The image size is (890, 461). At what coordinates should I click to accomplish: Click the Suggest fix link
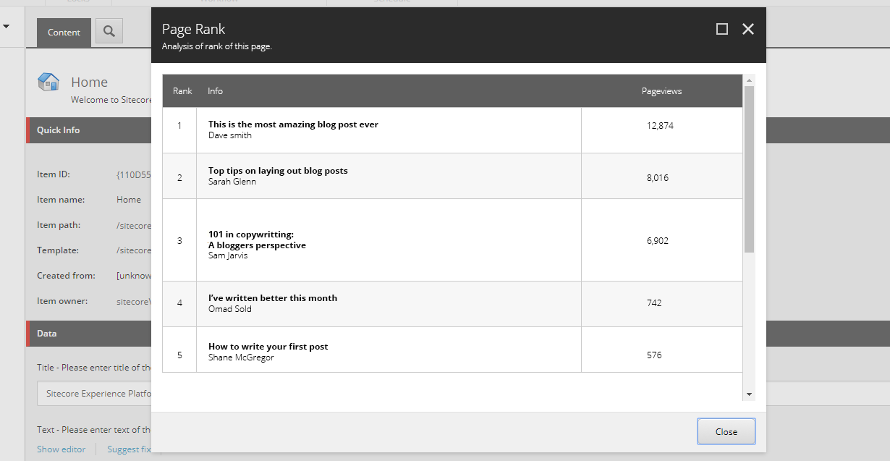click(x=129, y=449)
